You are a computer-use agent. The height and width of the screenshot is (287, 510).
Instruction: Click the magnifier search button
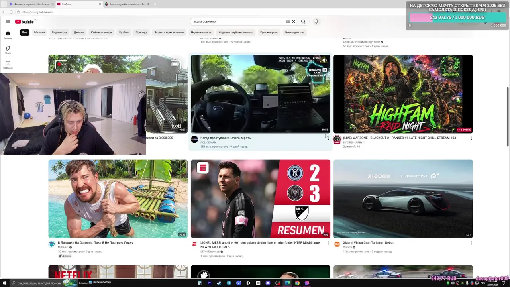[303, 22]
